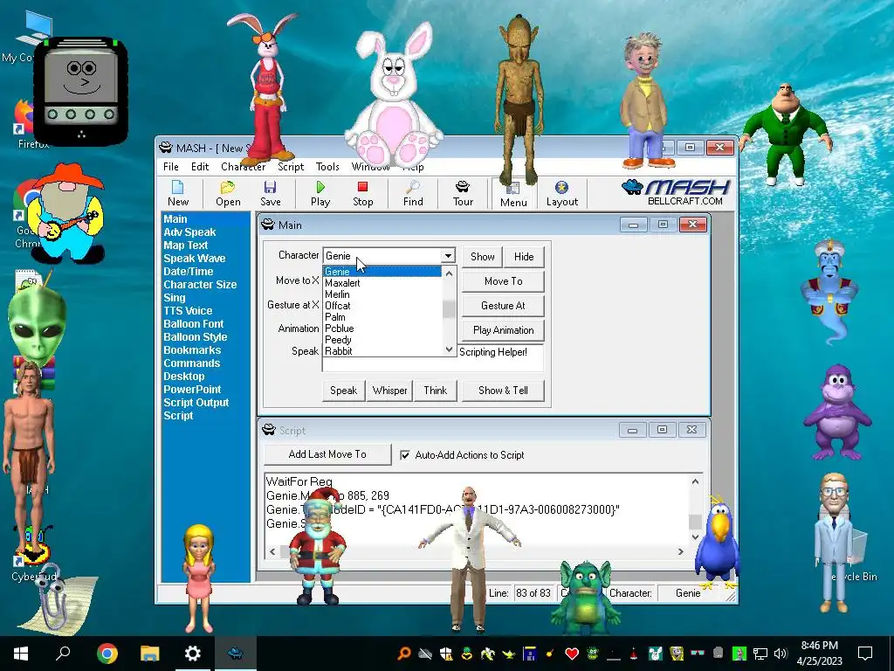
Task: Open Balloon Style sidebar page
Action: coord(195,337)
